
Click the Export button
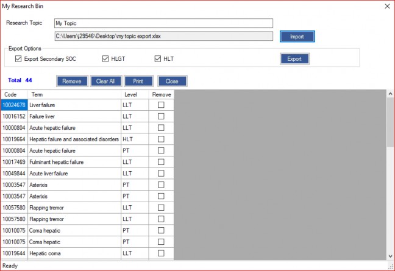[294, 59]
